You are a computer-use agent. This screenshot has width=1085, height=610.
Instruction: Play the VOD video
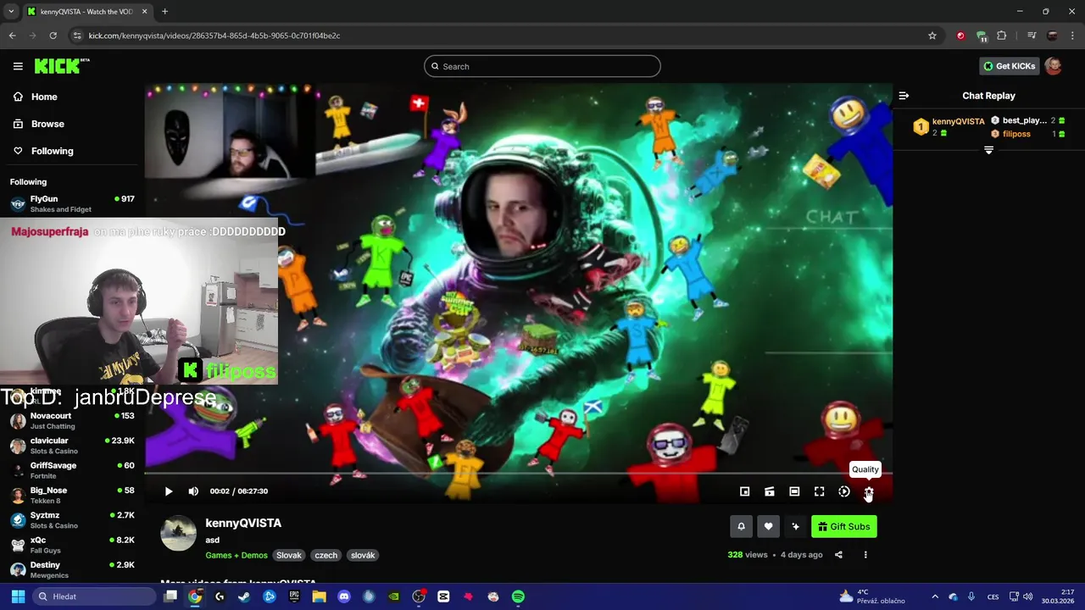(x=169, y=491)
